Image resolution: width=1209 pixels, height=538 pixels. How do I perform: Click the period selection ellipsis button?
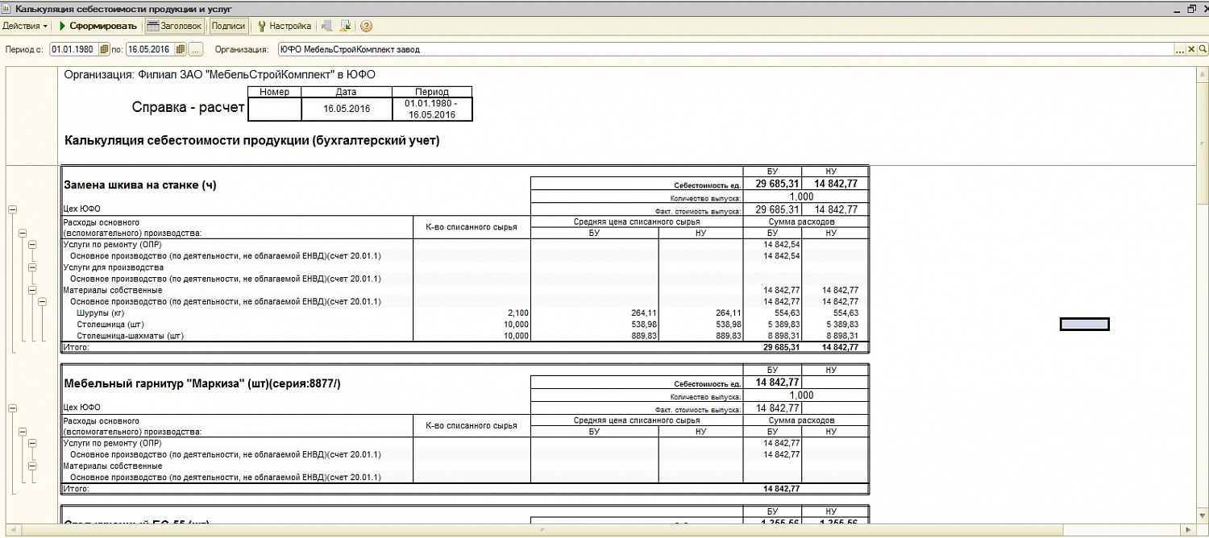195,49
